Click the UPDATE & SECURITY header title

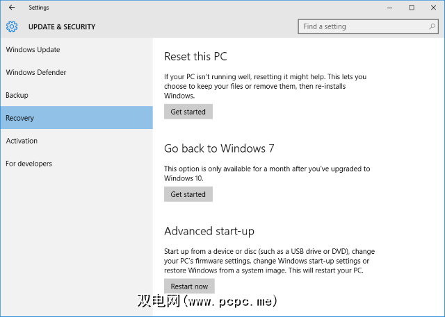(x=62, y=27)
